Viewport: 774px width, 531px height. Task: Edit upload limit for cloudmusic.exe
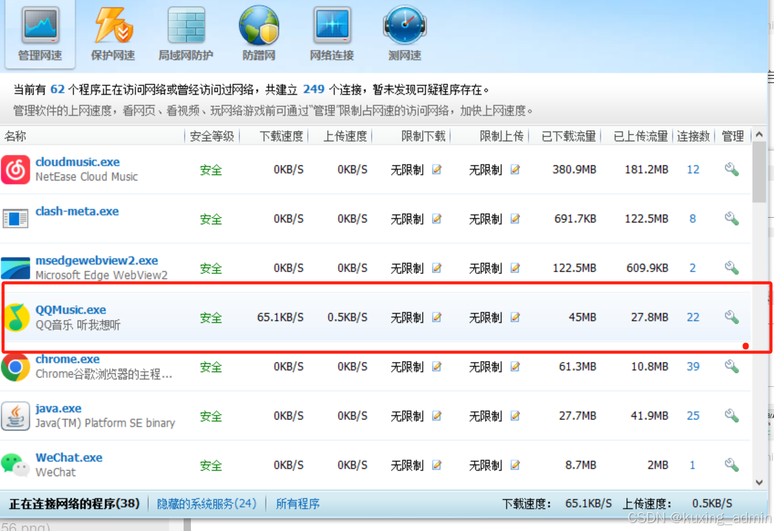515,169
